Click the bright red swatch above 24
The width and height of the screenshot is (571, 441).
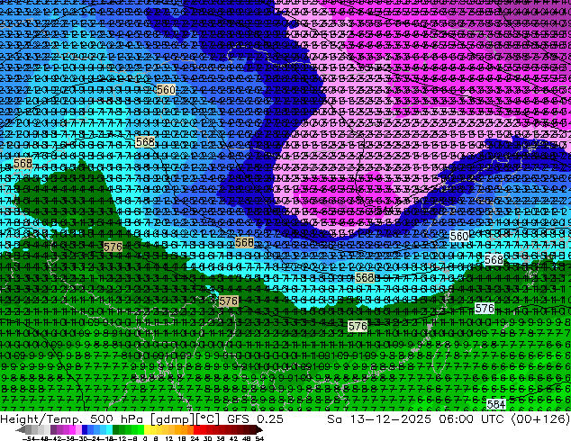[x=196, y=429]
